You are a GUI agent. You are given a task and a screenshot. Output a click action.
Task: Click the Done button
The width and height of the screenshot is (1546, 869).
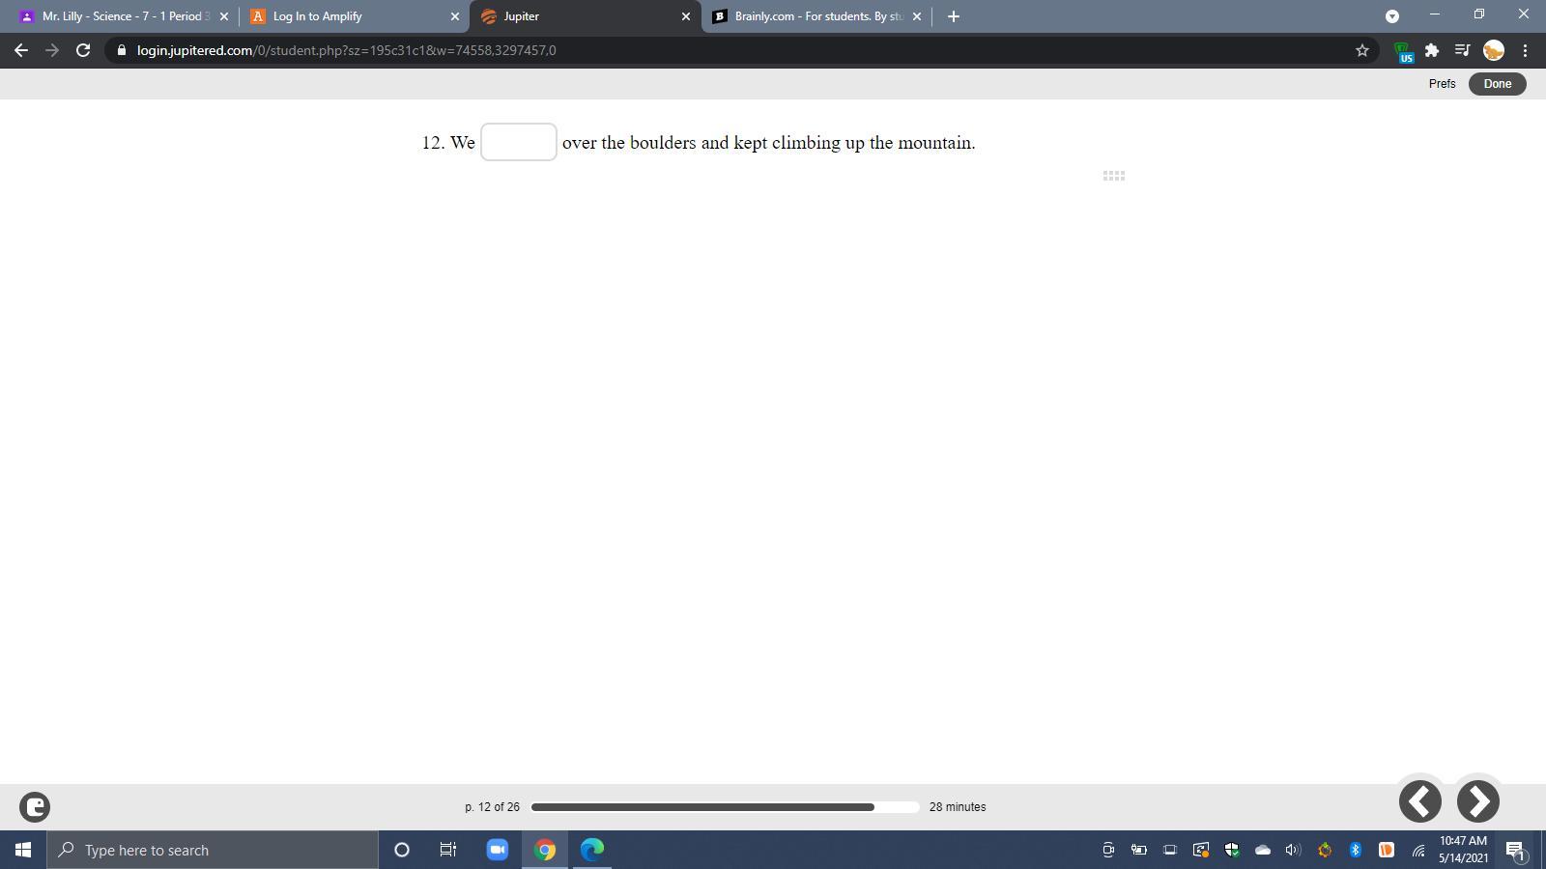tap(1498, 83)
